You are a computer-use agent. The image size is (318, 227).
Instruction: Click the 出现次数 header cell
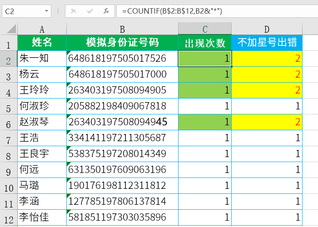205,43
